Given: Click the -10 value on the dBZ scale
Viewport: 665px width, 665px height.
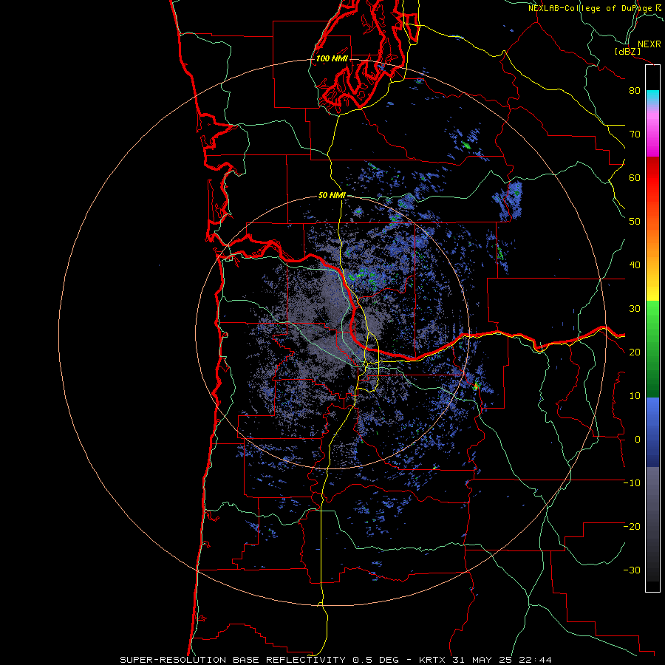Looking at the screenshot, I should pos(632,483).
